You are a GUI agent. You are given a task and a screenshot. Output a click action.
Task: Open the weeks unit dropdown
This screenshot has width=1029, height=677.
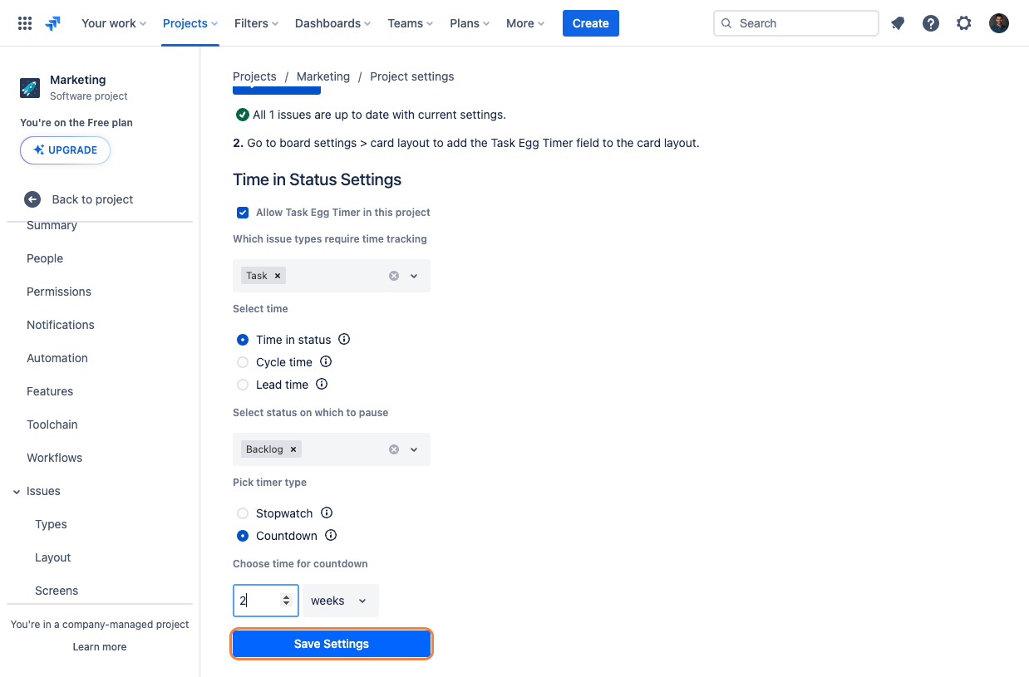click(x=341, y=601)
